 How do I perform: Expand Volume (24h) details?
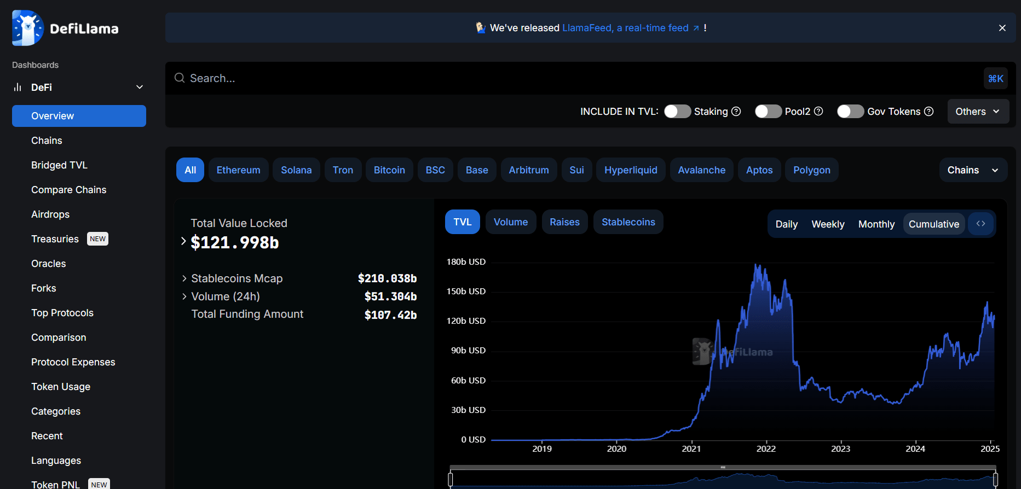pos(184,296)
